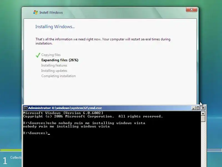This screenshot has height=167, width=222.
Task: Click the cmd scrollbar up arrow
Action: [x=203, y=114]
